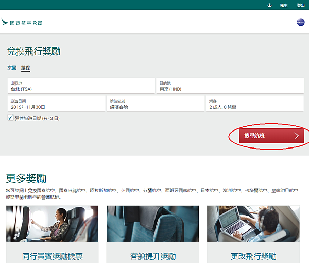Open the 客艙提升獎勵 link
Image resolution: width=309 pixels, height=263 pixels.
pos(153,256)
